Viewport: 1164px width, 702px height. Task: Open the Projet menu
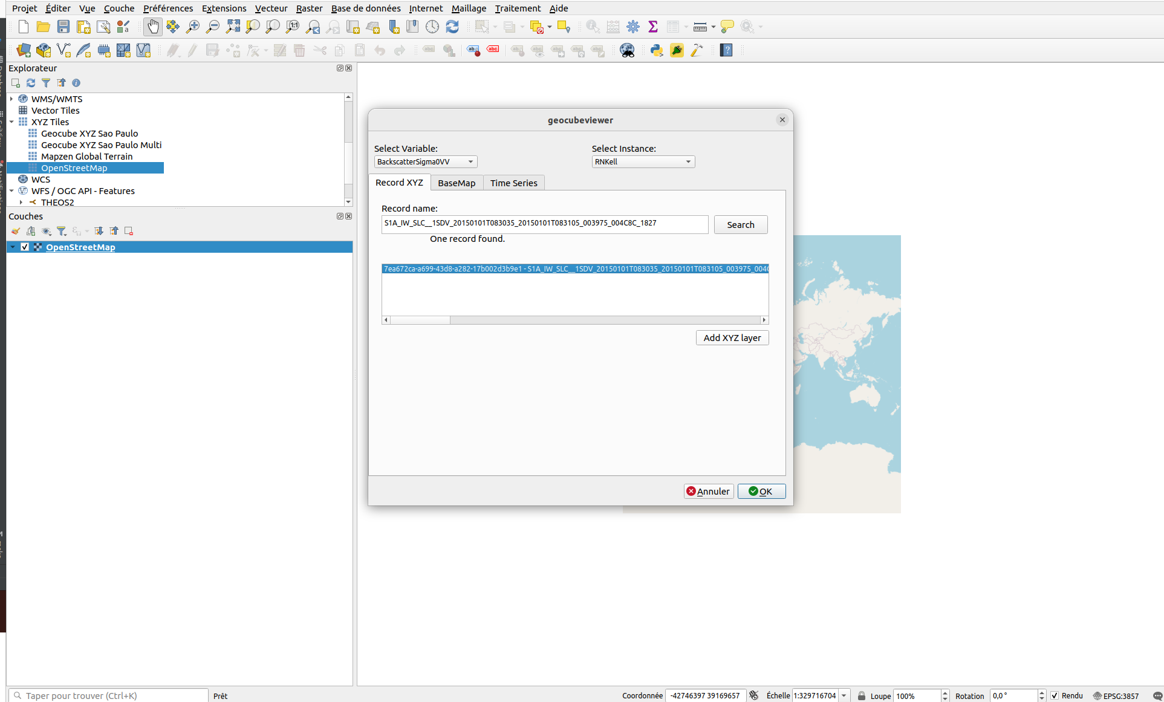click(x=25, y=8)
